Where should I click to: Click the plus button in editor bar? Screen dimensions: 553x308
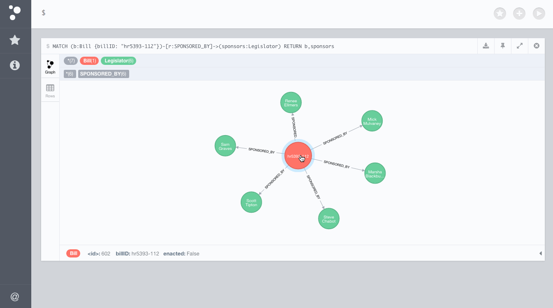tap(519, 14)
